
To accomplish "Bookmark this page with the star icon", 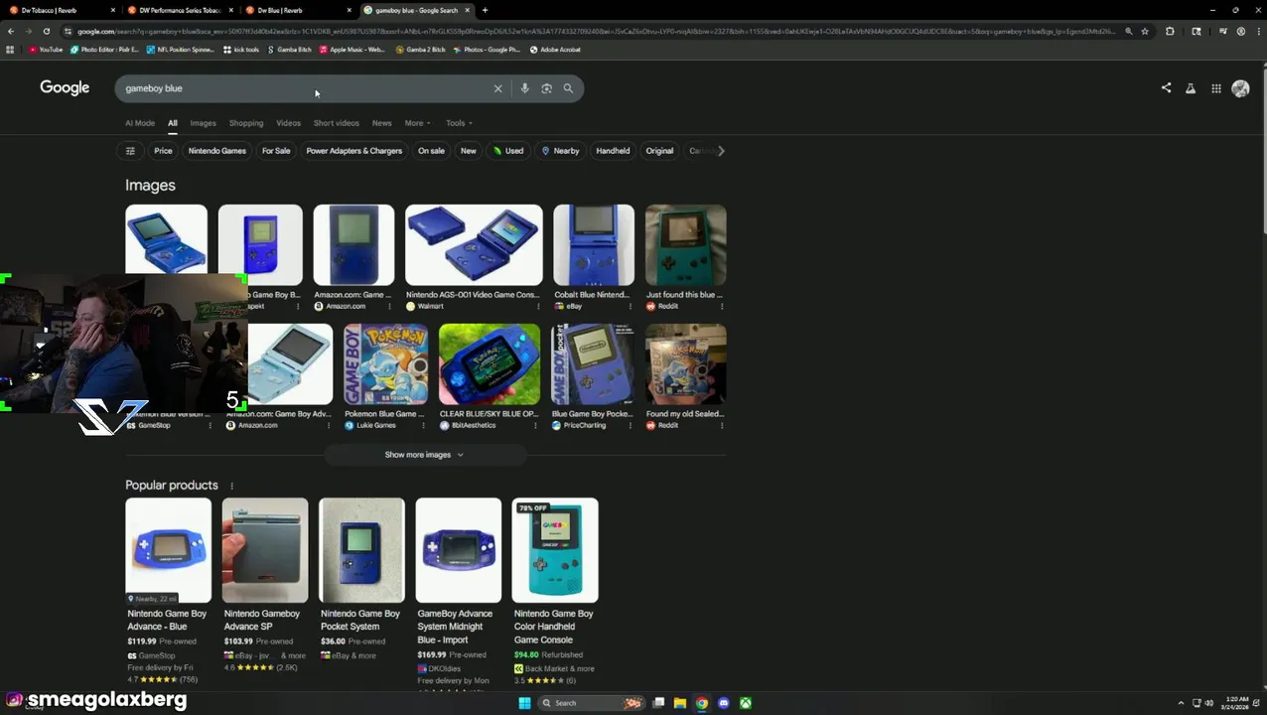I will (1145, 31).
